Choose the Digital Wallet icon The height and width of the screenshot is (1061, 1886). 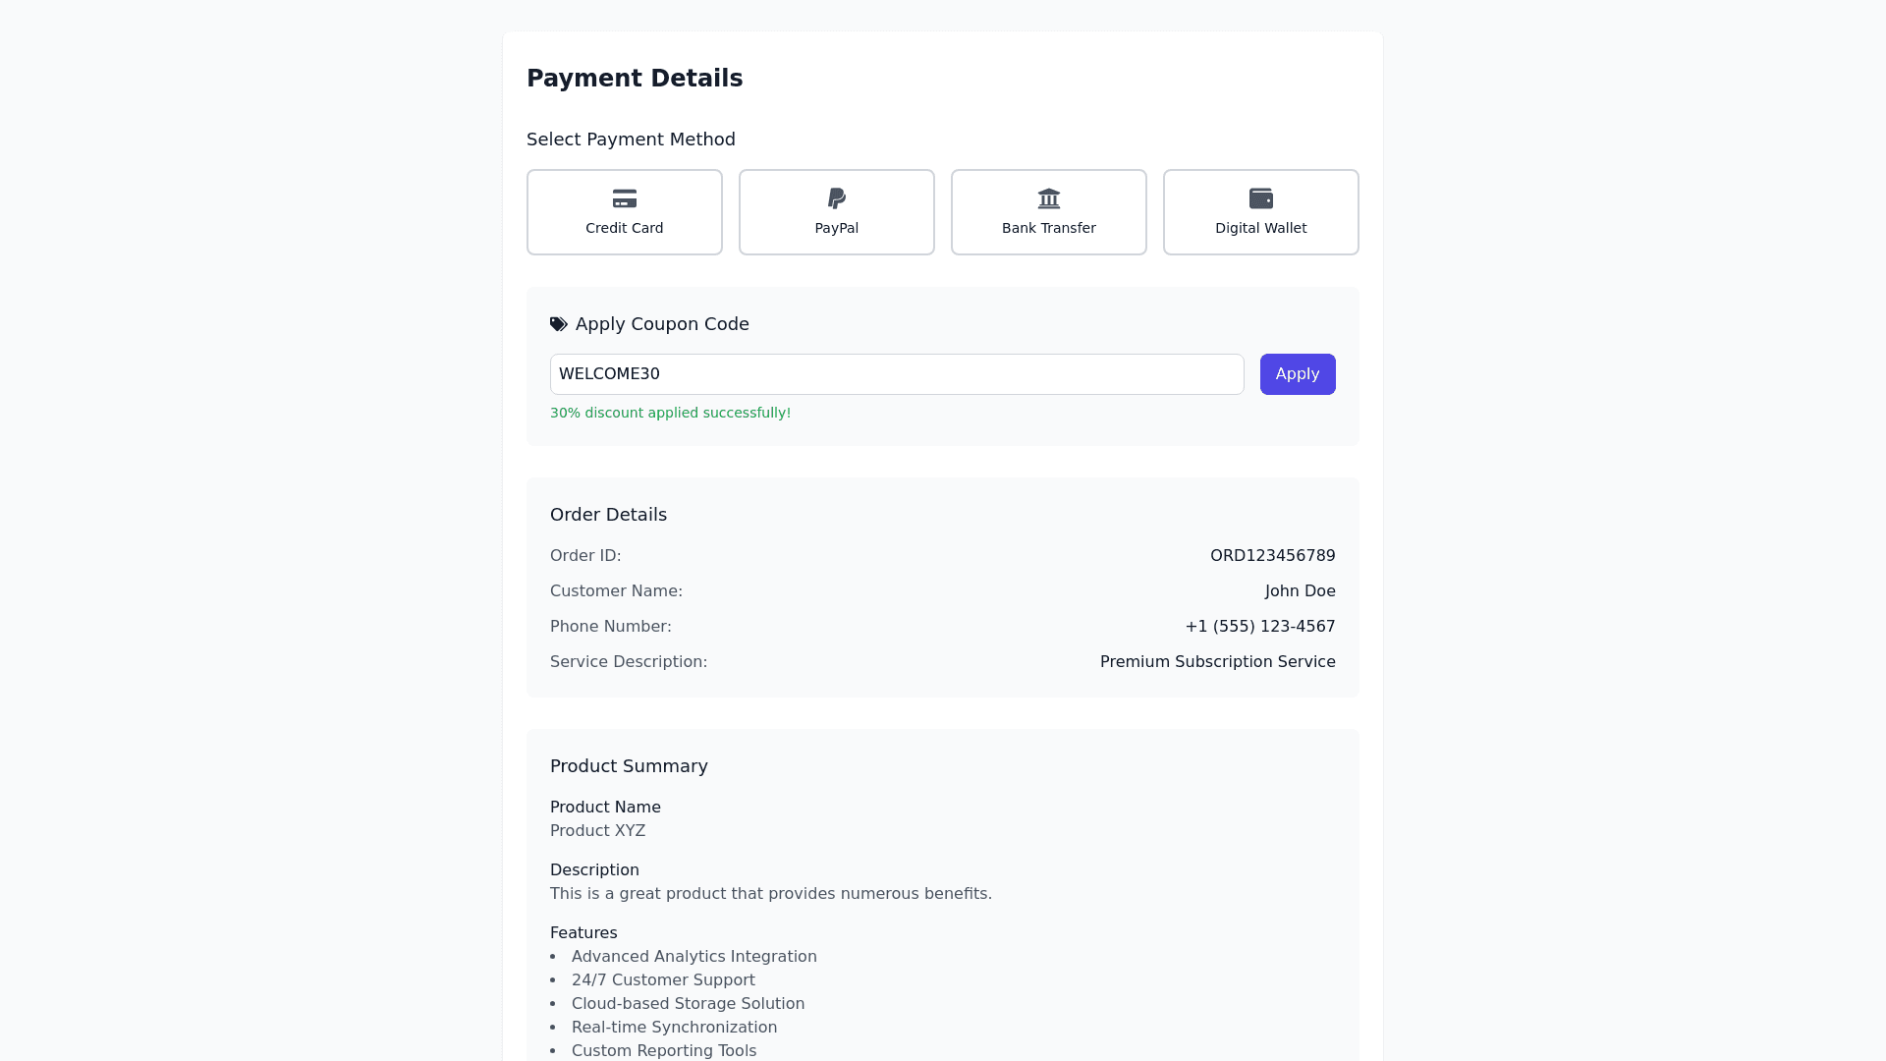[1261, 198]
